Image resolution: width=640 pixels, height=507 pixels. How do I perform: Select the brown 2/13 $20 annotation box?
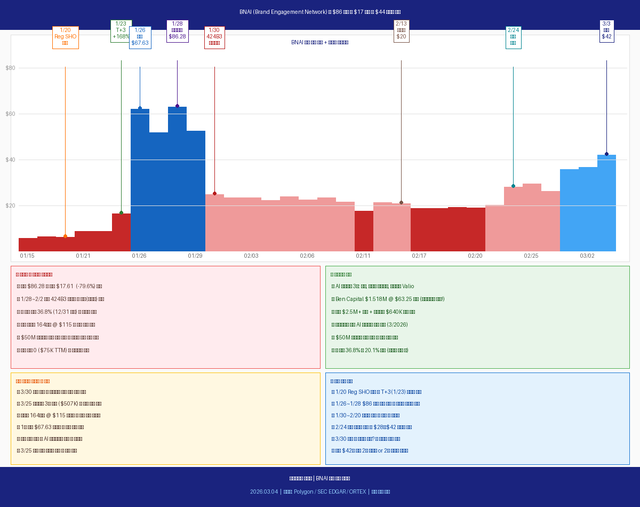pos(401,31)
